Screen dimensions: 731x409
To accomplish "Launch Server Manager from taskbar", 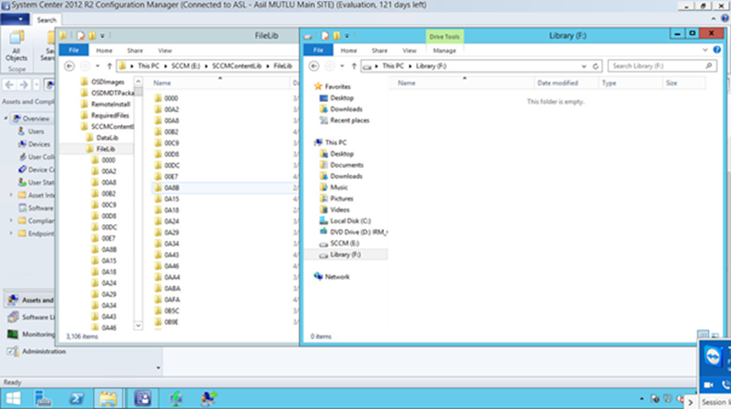I will pyautogui.click(x=43, y=399).
